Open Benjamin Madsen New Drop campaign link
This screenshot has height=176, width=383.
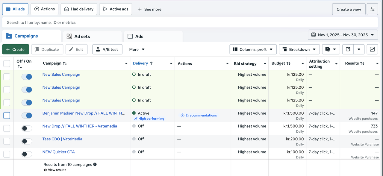click(84, 113)
